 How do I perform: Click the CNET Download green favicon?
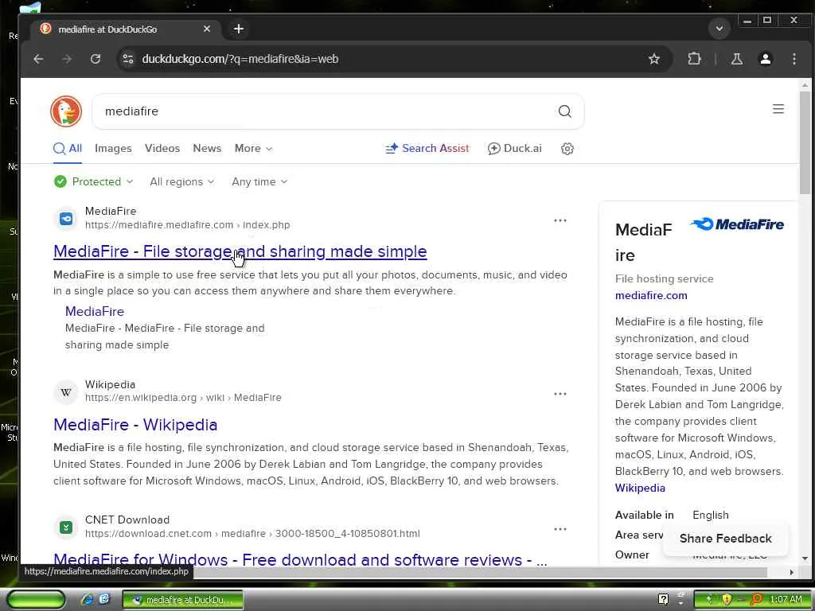(x=66, y=527)
